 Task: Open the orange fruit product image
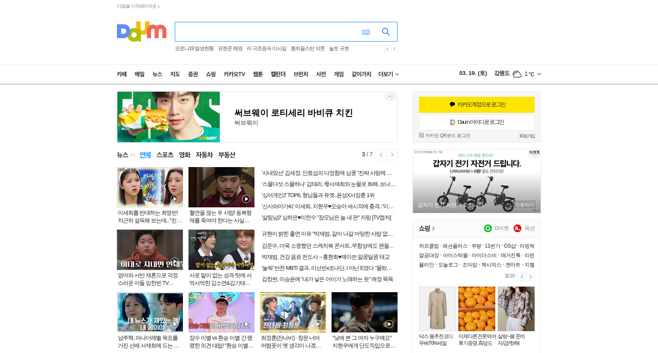[x=477, y=309]
